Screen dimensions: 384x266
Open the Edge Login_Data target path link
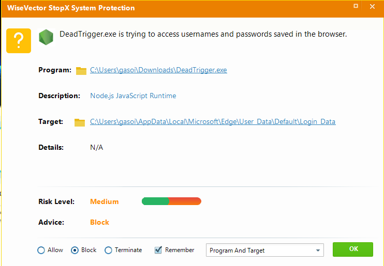(x=213, y=122)
